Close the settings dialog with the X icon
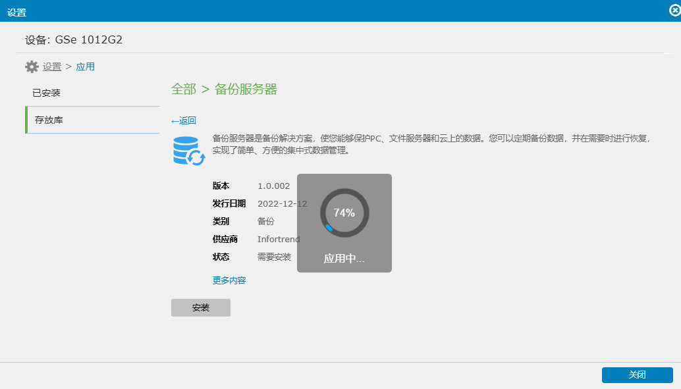 coord(674,11)
